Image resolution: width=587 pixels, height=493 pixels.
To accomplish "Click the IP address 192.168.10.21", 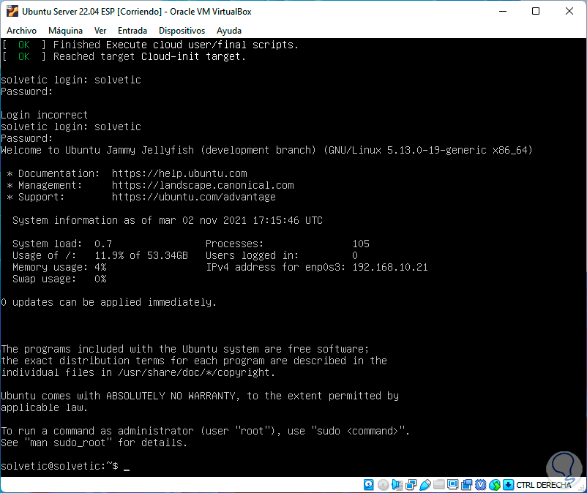I will coord(390,267).
